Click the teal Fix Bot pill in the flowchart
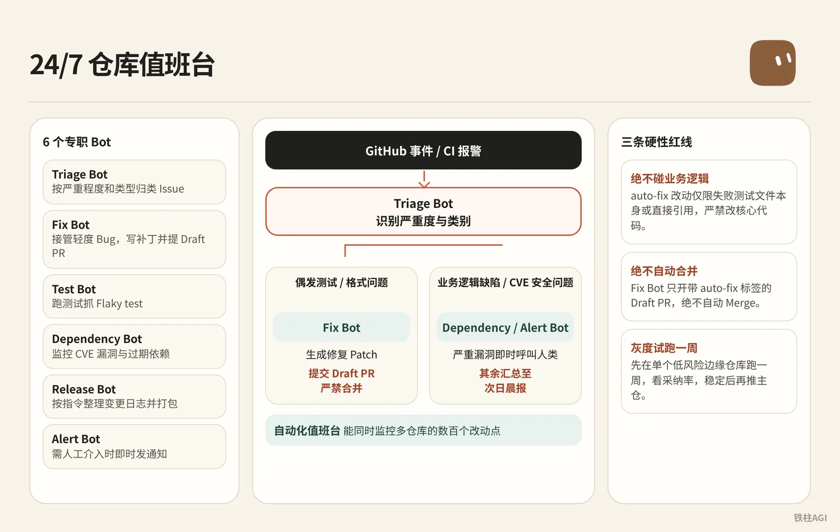This screenshot has width=840, height=532. (341, 327)
